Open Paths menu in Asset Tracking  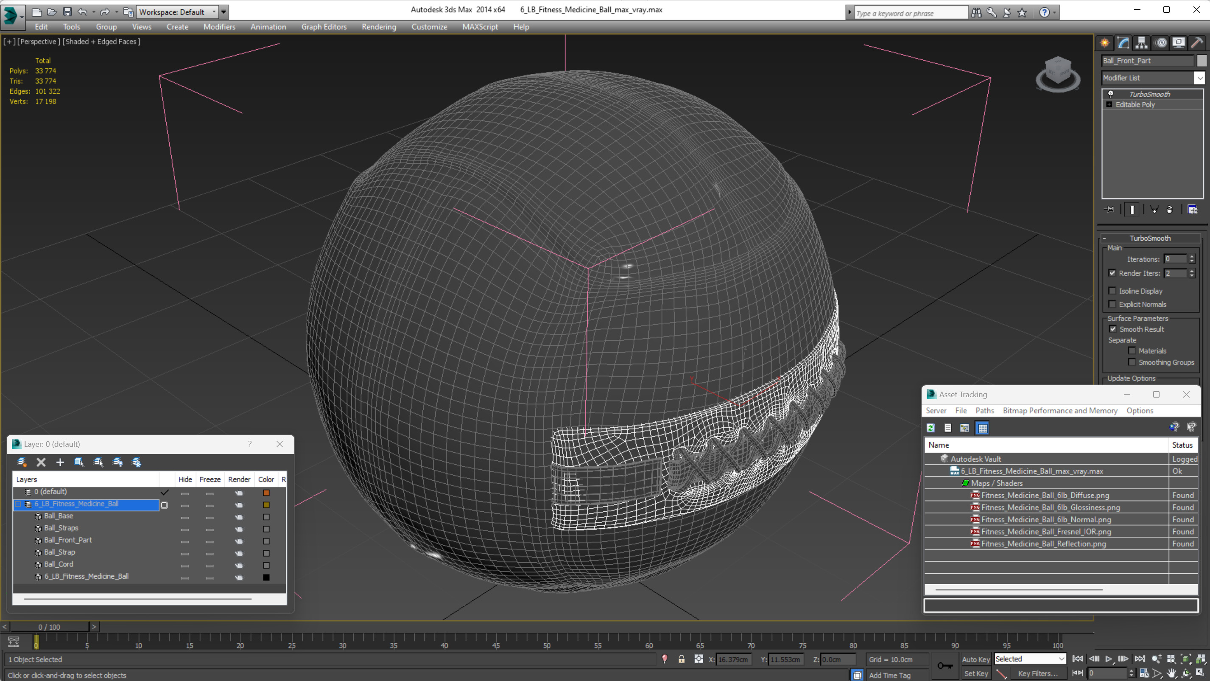pos(984,410)
